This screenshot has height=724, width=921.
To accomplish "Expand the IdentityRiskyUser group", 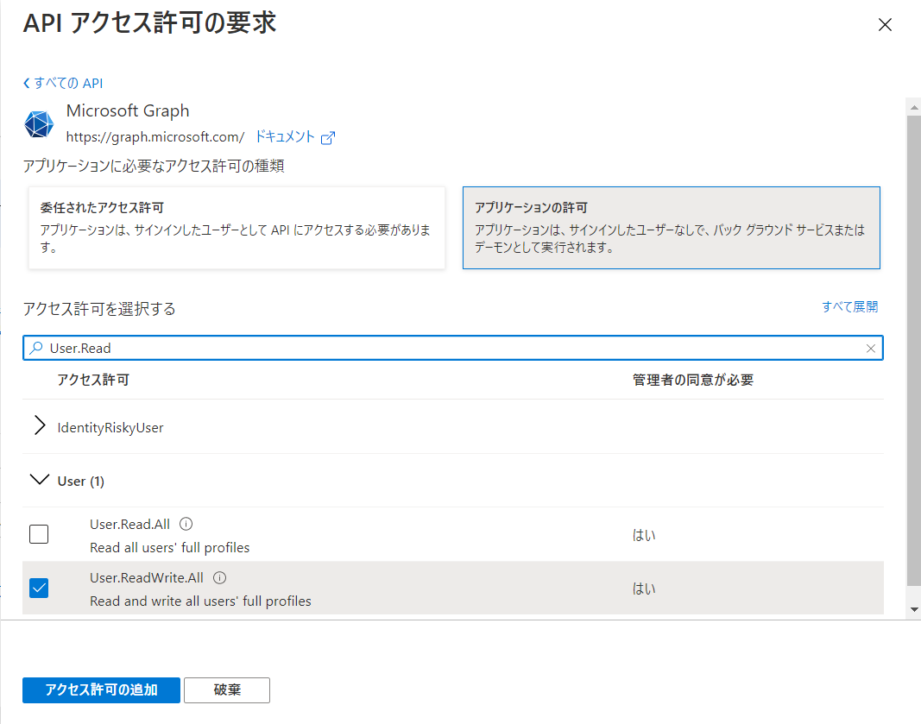I will (x=40, y=425).
